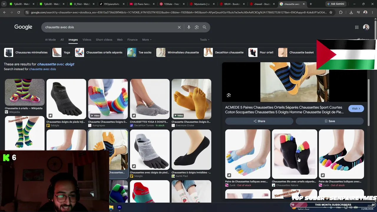Screen dimensions: 377x212
Task: Select the Videos search tab
Action: point(87,40)
